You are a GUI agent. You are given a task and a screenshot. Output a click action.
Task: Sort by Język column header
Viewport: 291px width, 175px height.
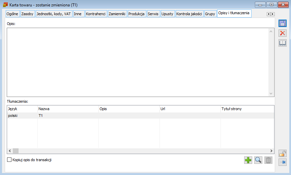(x=22, y=109)
